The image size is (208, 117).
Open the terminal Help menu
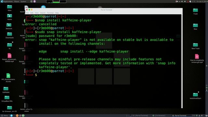click(57, 13)
